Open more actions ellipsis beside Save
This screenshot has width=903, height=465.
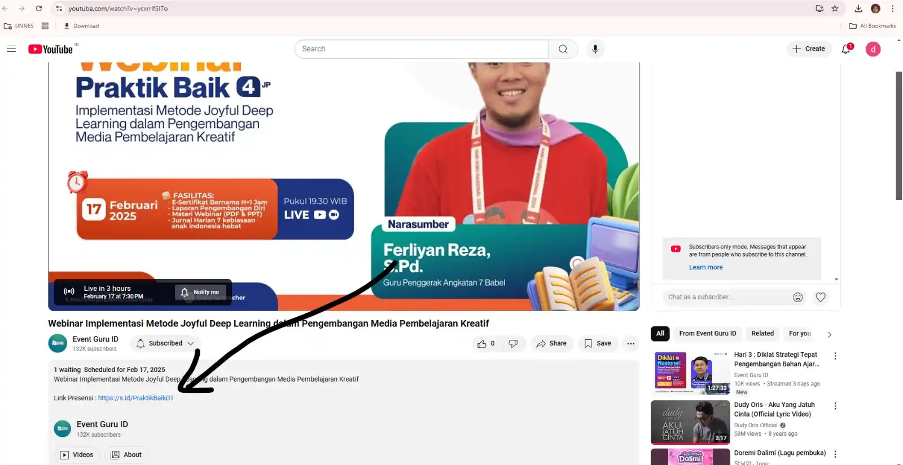(x=631, y=343)
